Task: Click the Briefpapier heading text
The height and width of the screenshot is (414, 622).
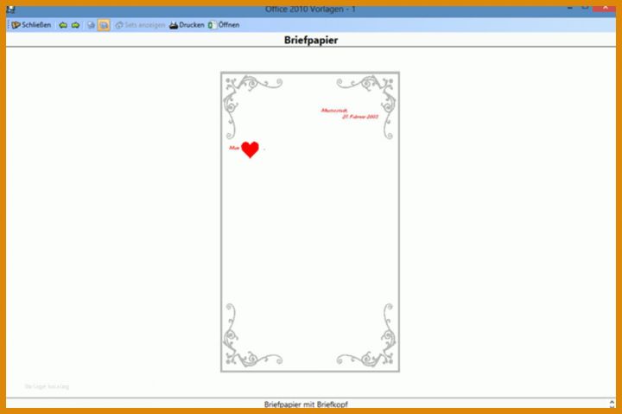Action: [x=311, y=40]
